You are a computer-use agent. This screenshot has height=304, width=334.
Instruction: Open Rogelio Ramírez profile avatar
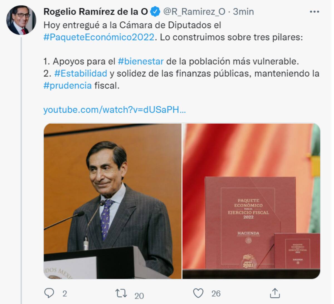click(21, 20)
